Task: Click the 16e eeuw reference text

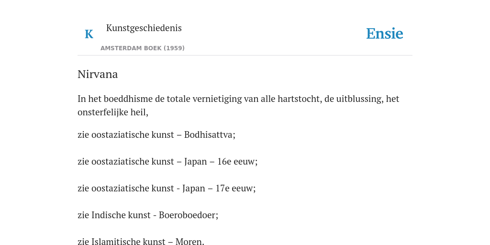Action: pyautogui.click(x=236, y=162)
